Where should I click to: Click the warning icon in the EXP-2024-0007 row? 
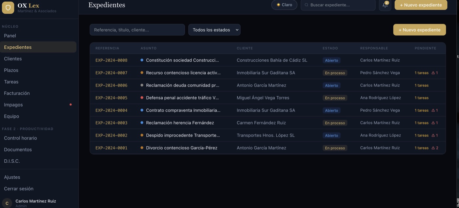pyautogui.click(x=433, y=73)
